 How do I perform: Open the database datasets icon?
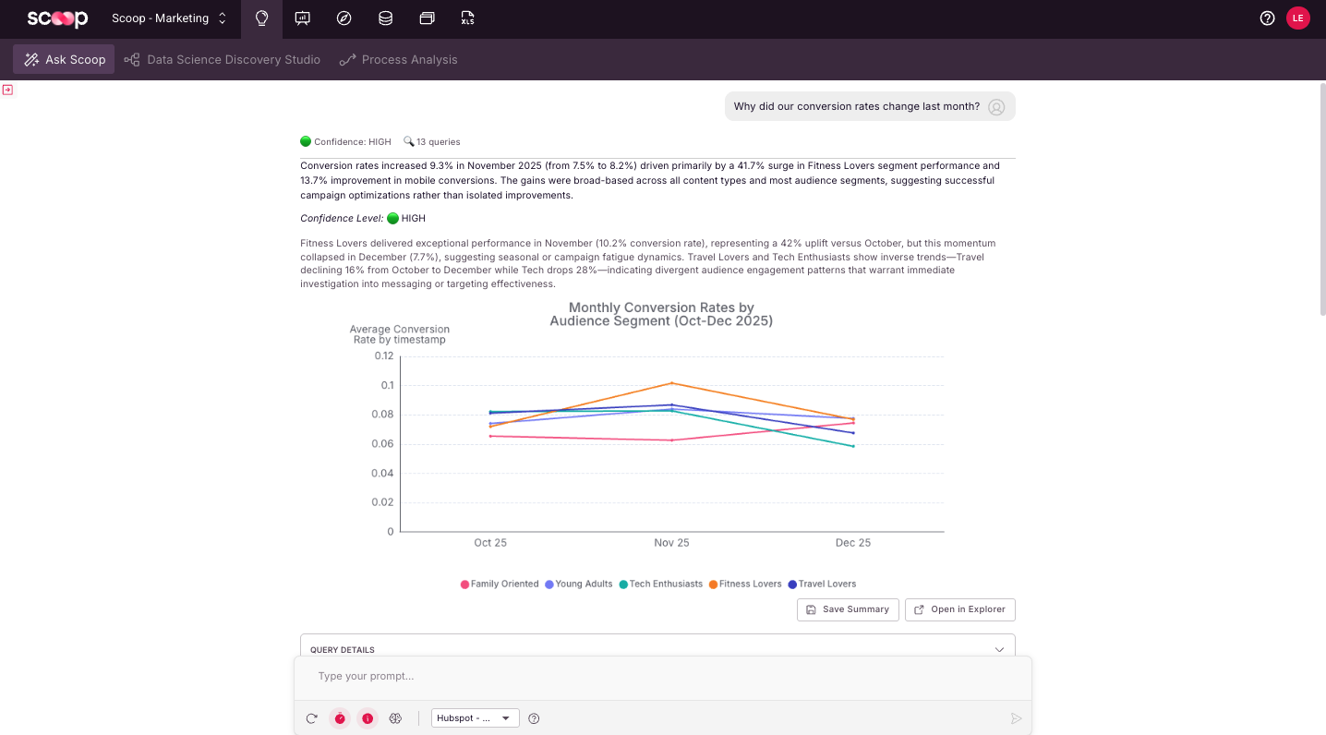click(385, 18)
